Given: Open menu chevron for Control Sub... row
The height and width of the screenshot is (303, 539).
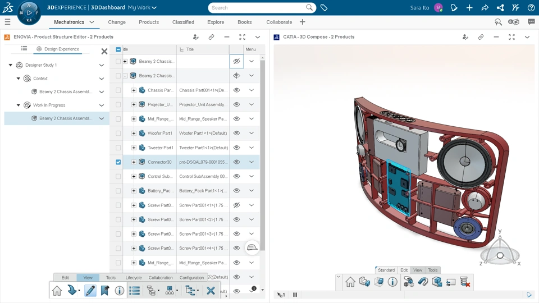Looking at the screenshot, I should pos(252,176).
